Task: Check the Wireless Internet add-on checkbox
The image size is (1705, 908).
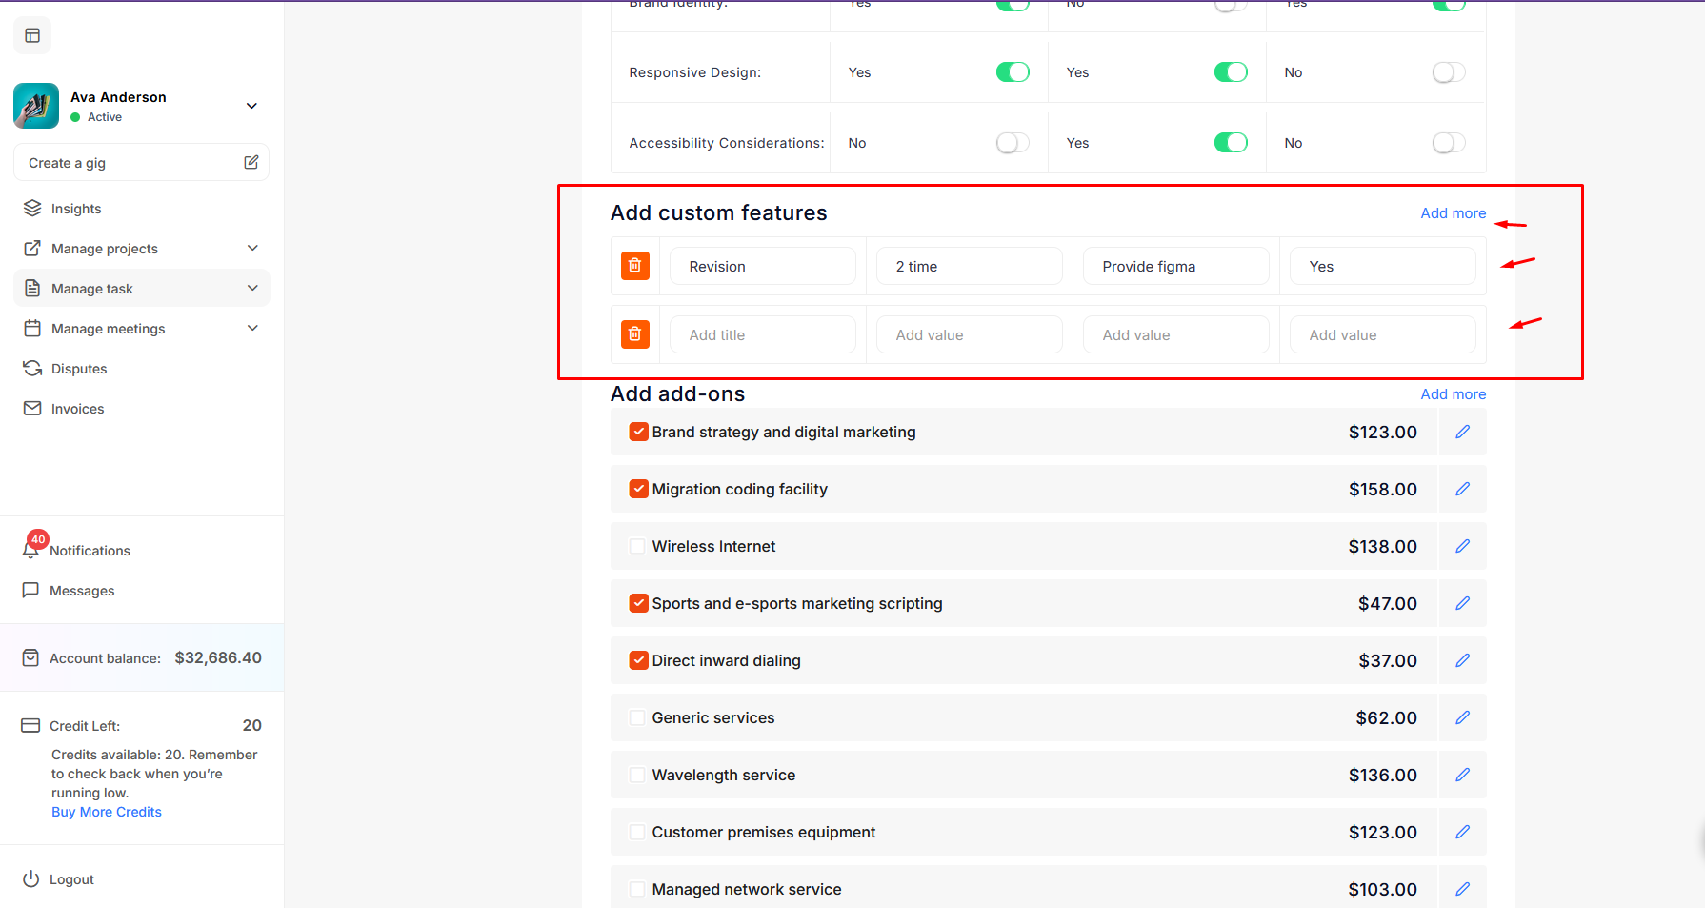Action: point(637,547)
